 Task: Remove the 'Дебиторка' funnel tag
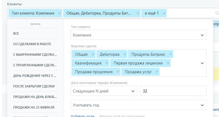[x=124, y=54]
